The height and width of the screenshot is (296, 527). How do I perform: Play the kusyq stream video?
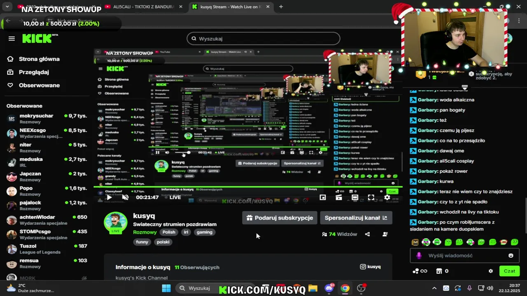pyautogui.click(x=109, y=197)
